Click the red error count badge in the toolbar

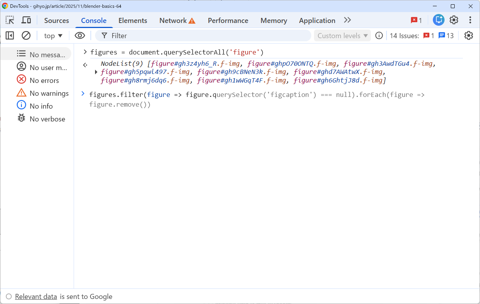click(x=416, y=20)
